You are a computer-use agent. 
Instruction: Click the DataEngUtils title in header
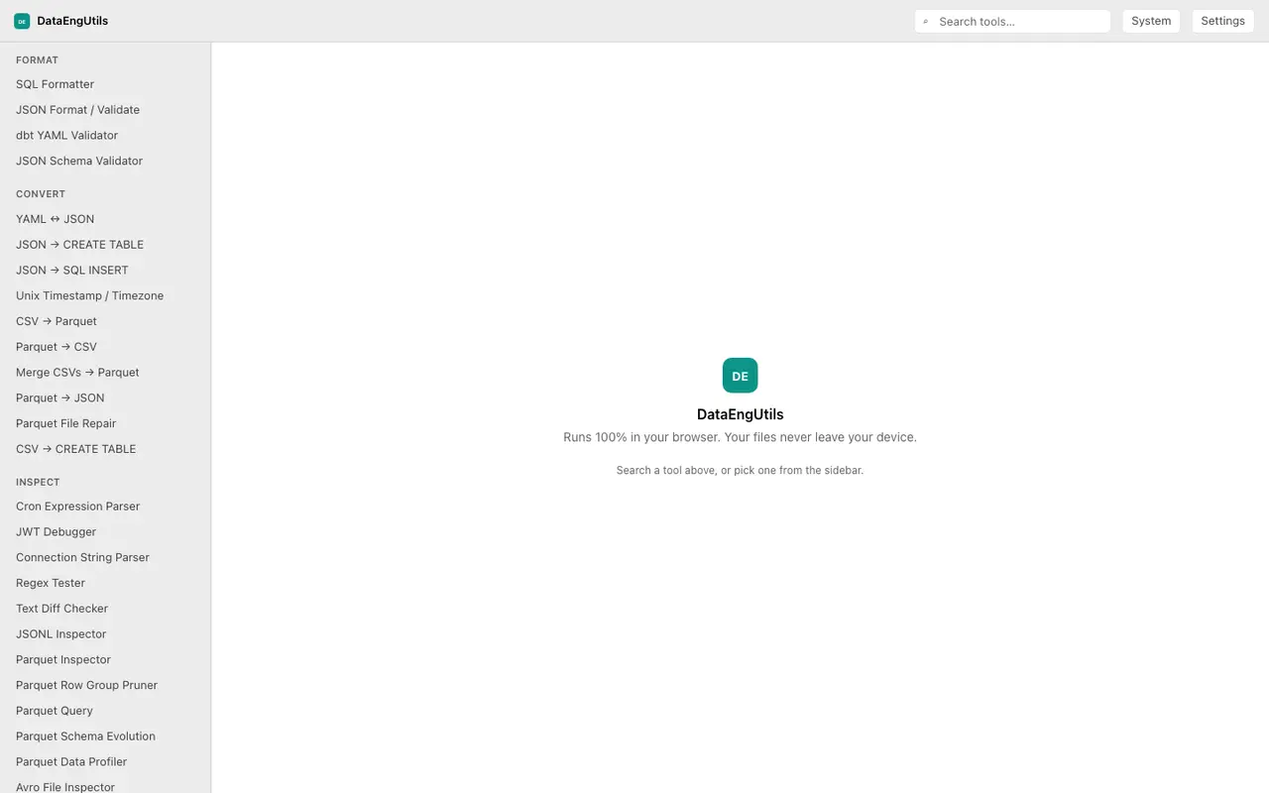(x=72, y=21)
